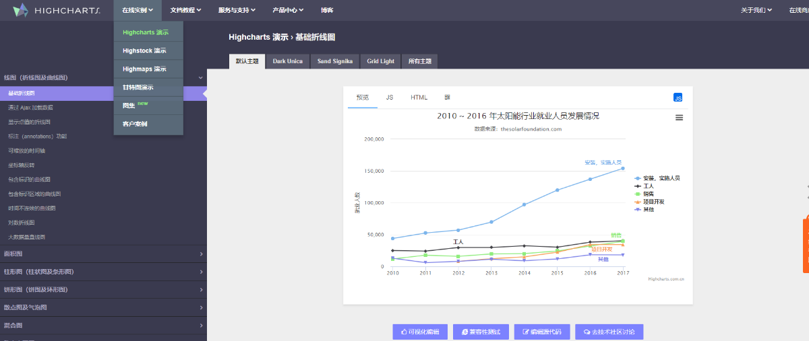This screenshot has width=809, height=341.
Task: Open 包含标识的曲线图 demo
Action: point(29,180)
